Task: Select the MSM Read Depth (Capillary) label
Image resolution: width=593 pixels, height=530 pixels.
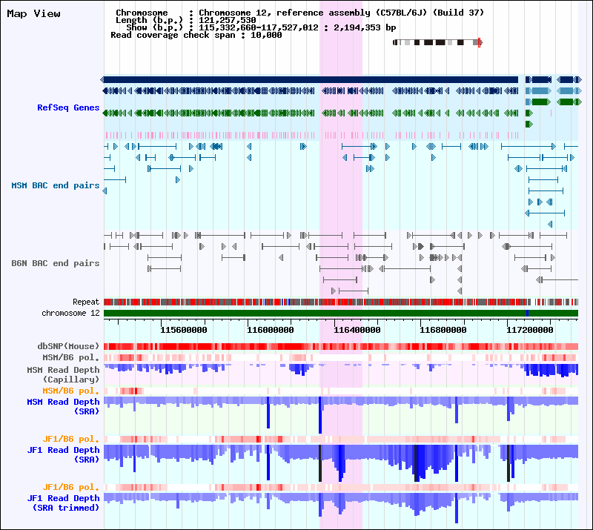Action: tap(63, 374)
